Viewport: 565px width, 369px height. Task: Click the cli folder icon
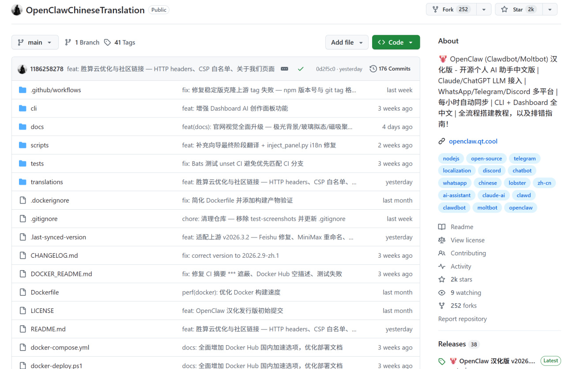[x=23, y=109]
